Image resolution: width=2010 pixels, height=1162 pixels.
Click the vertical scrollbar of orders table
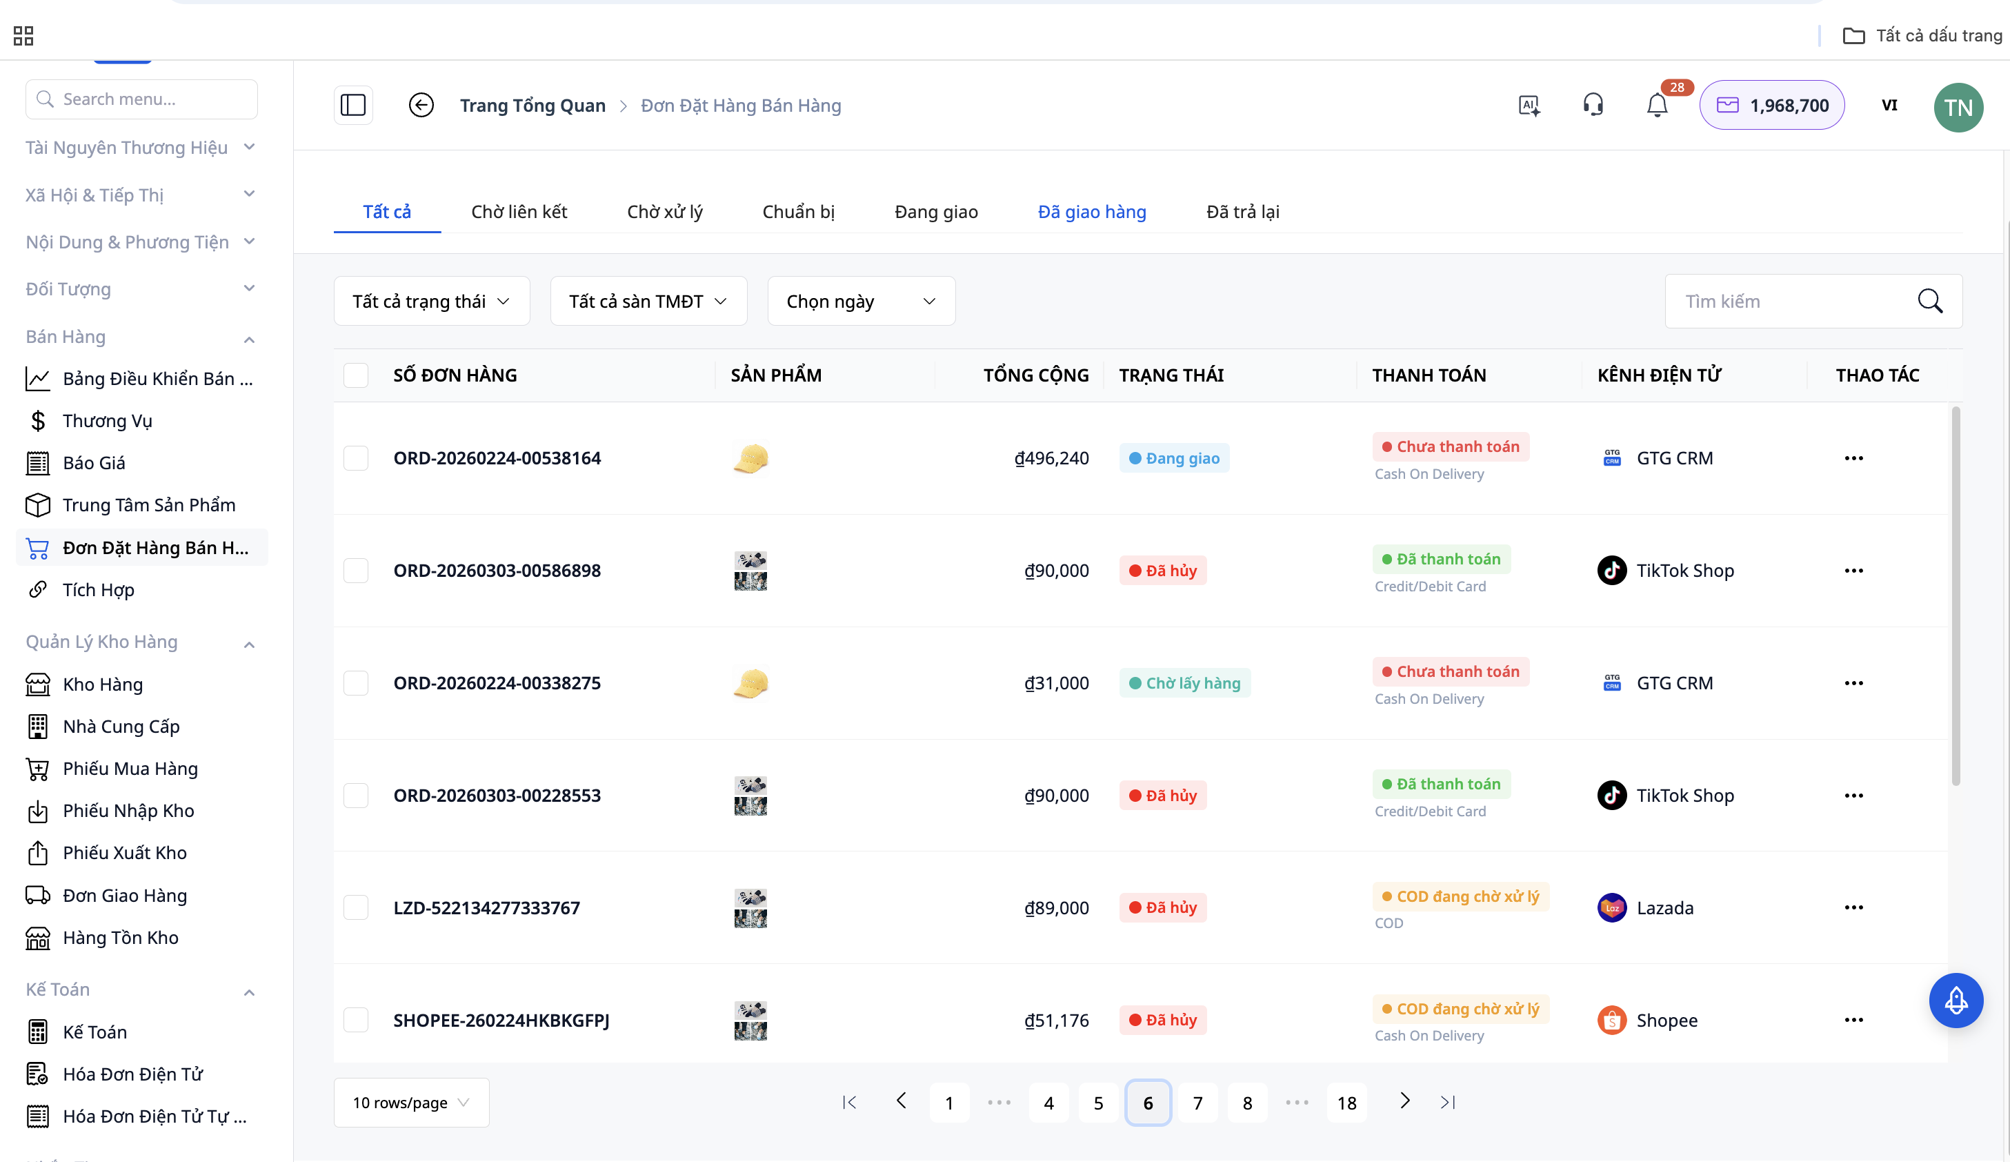tap(1955, 595)
